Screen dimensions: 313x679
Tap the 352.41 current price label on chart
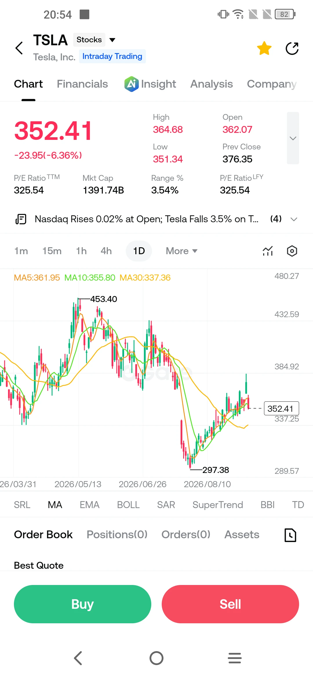click(281, 409)
